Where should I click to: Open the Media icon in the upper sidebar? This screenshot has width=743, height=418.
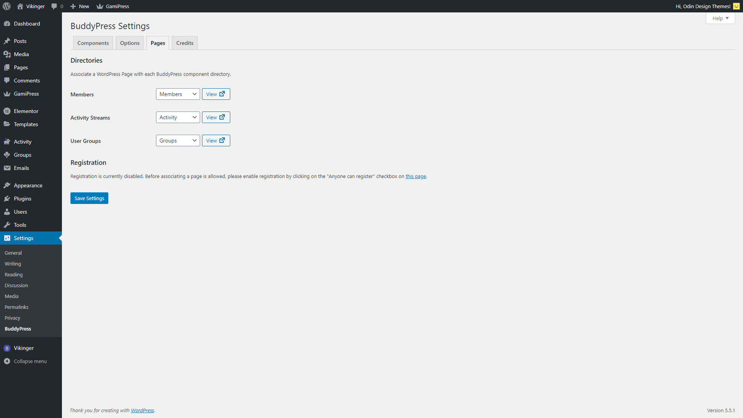(7, 54)
